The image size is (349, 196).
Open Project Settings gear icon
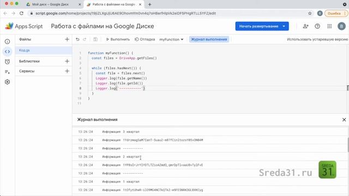[7, 82]
